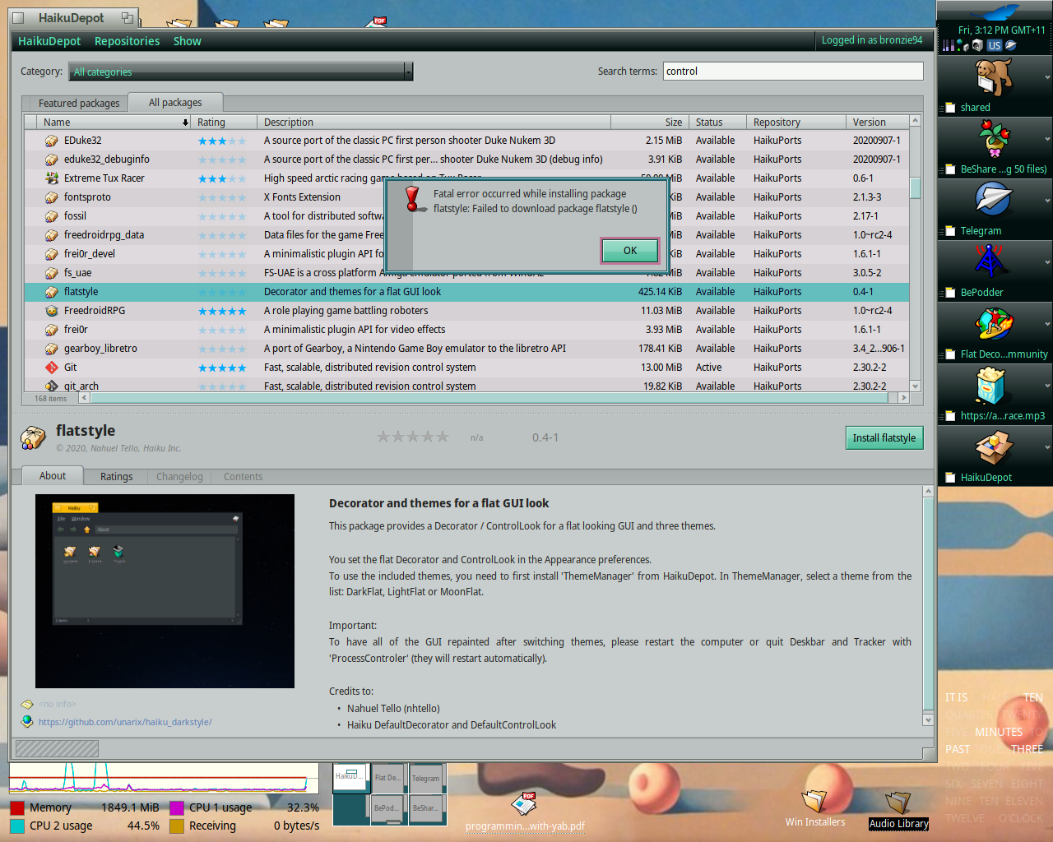Screen dimensions: 1053x842
Task: Switch to Featured packages tab
Action: coord(79,104)
